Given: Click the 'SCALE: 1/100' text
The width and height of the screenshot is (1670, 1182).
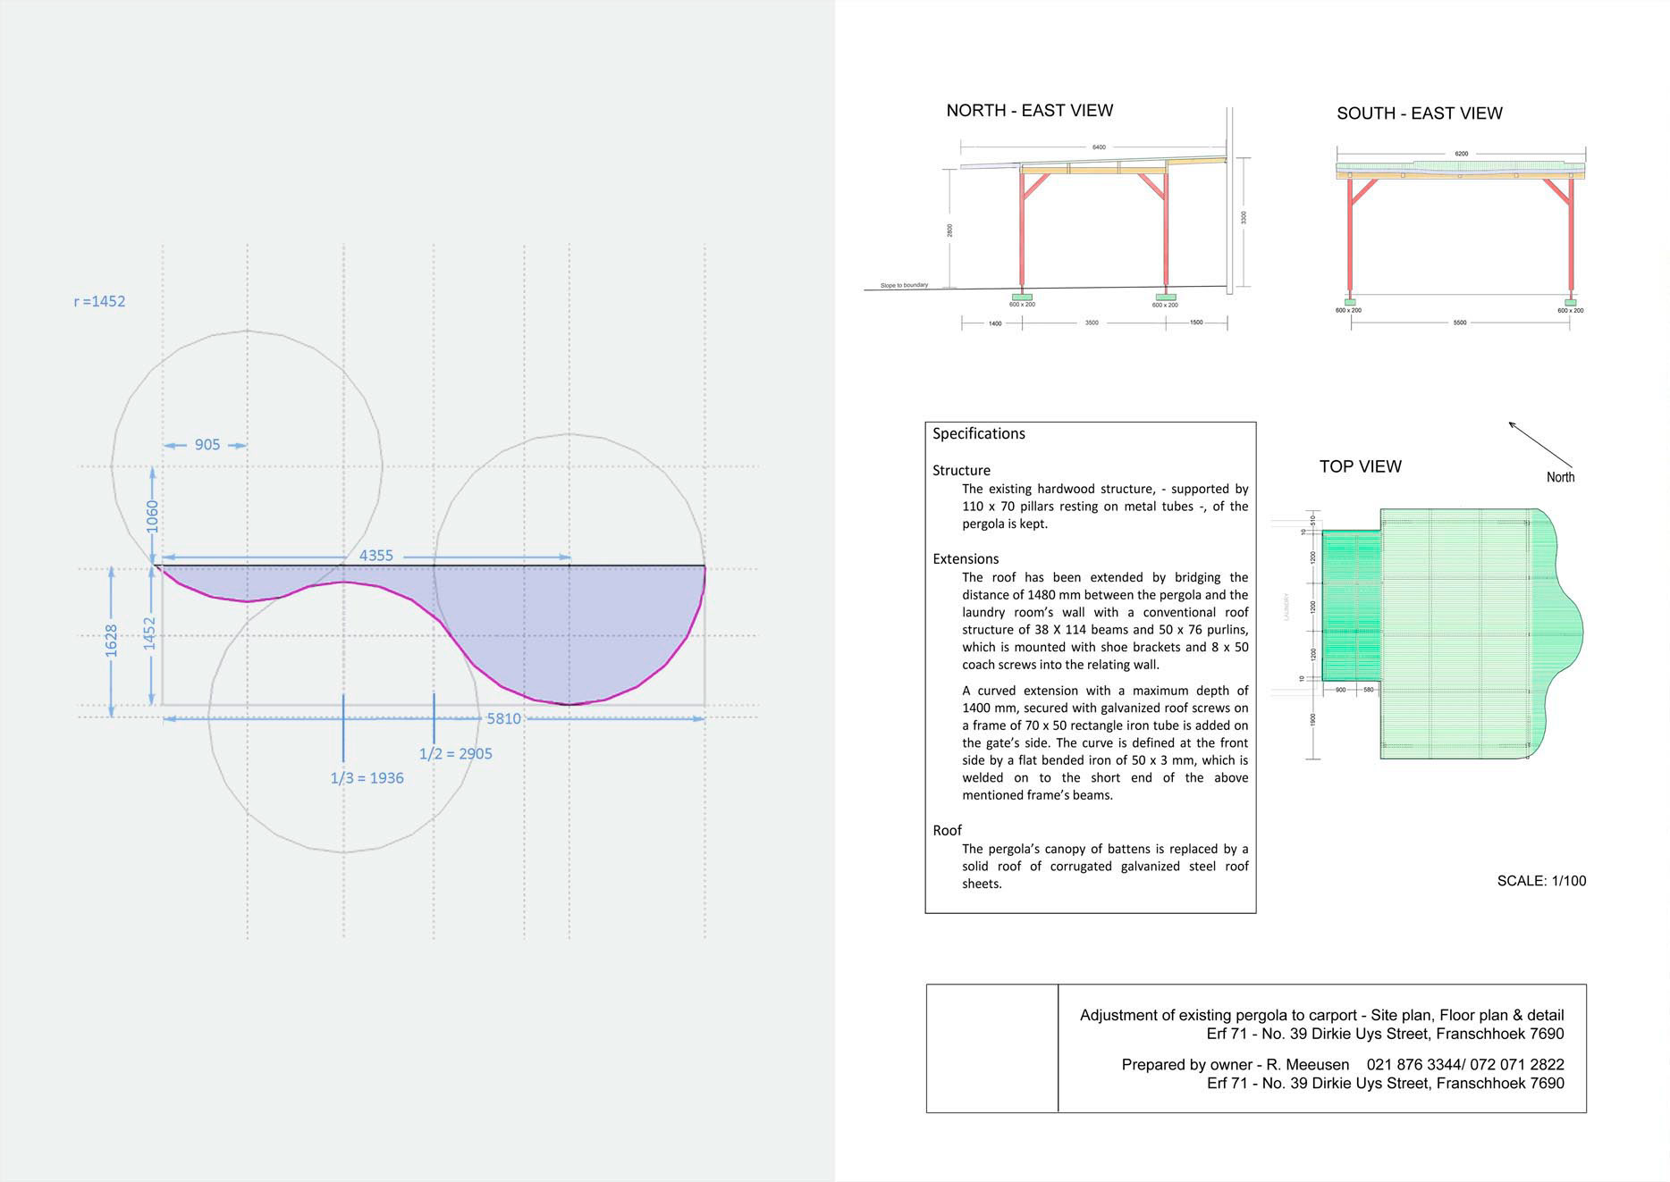Looking at the screenshot, I should point(1542,881).
